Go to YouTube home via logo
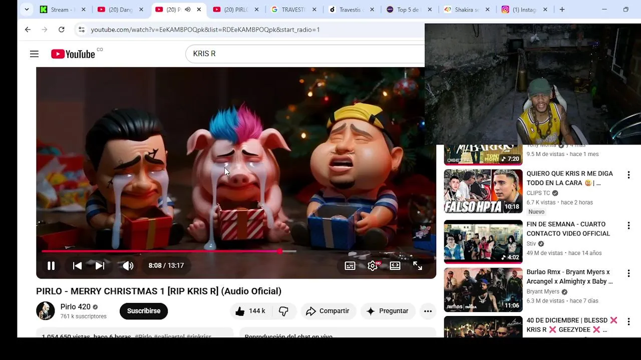 click(x=73, y=54)
